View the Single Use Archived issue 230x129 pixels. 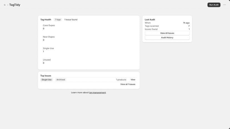coord(133,80)
